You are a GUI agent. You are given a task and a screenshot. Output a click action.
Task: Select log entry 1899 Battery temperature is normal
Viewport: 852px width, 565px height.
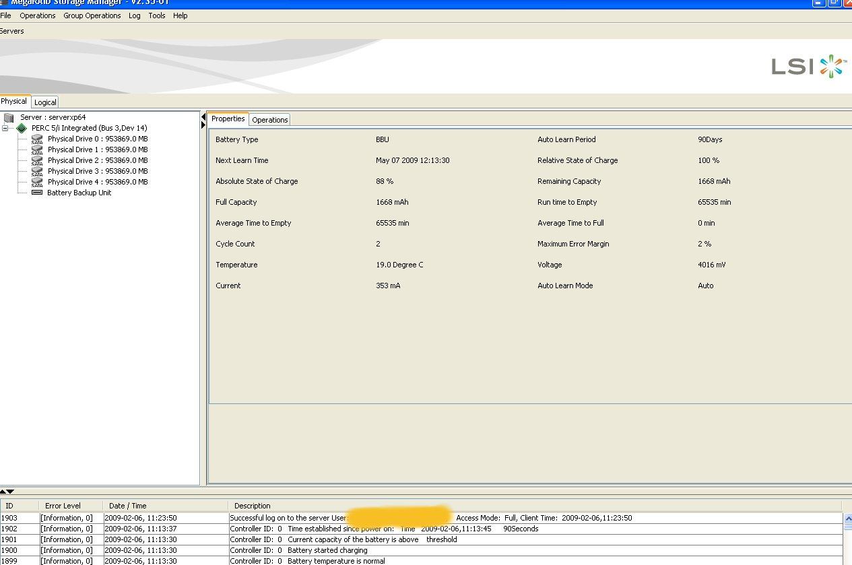(422, 560)
